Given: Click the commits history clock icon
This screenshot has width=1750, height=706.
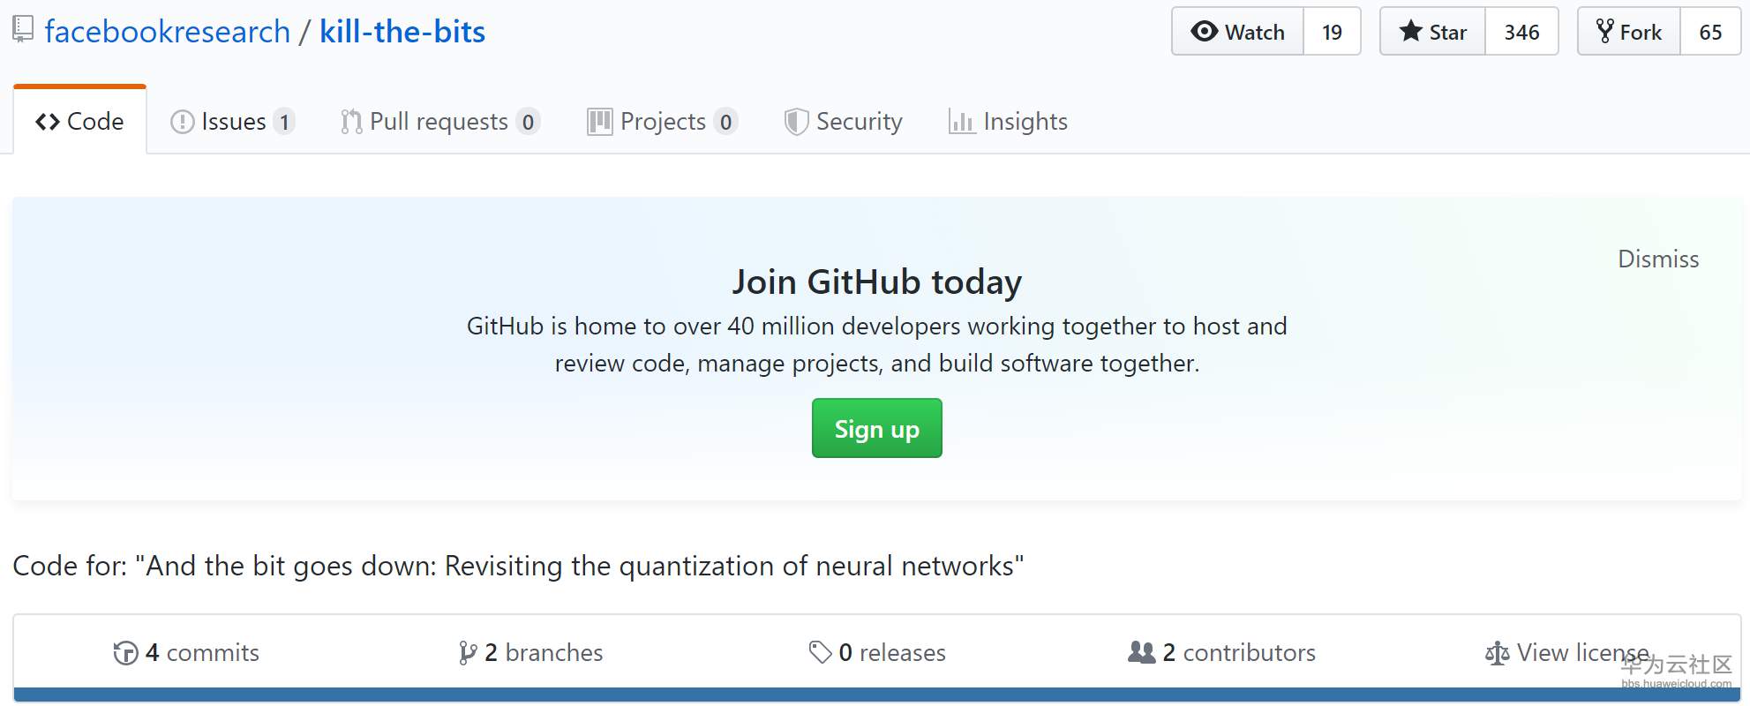Looking at the screenshot, I should [x=125, y=653].
